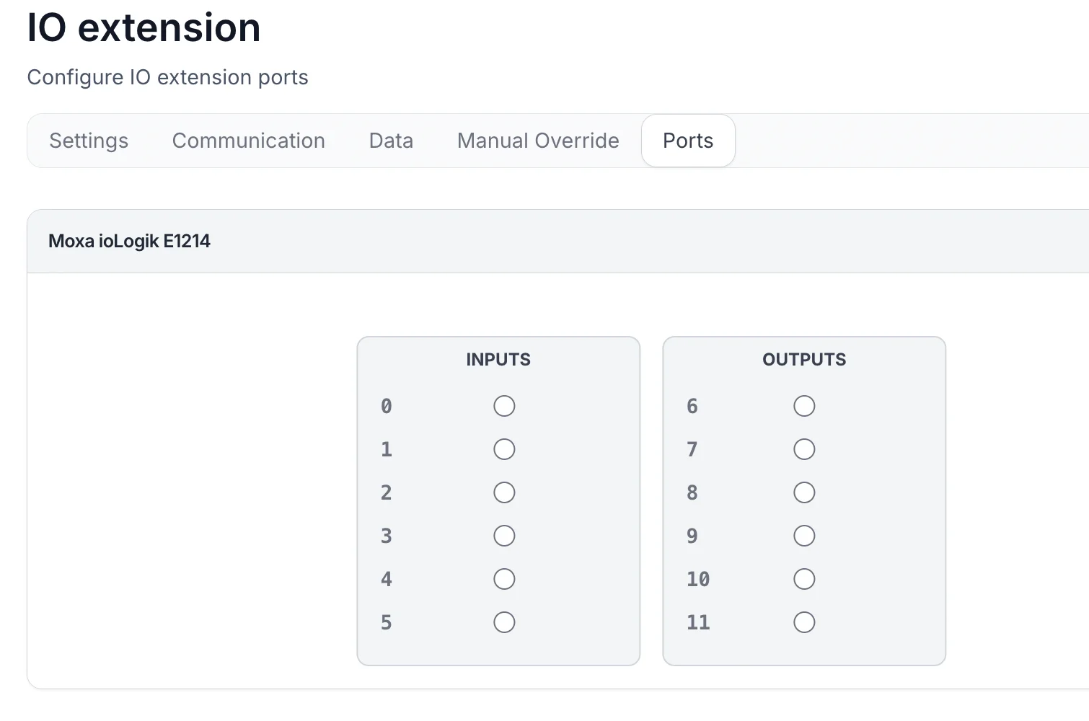Click the input 4 port indicator

504,579
